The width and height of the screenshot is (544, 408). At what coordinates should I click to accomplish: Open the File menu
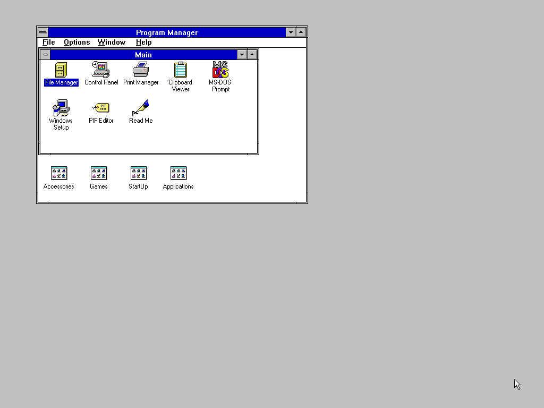(x=48, y=42)
